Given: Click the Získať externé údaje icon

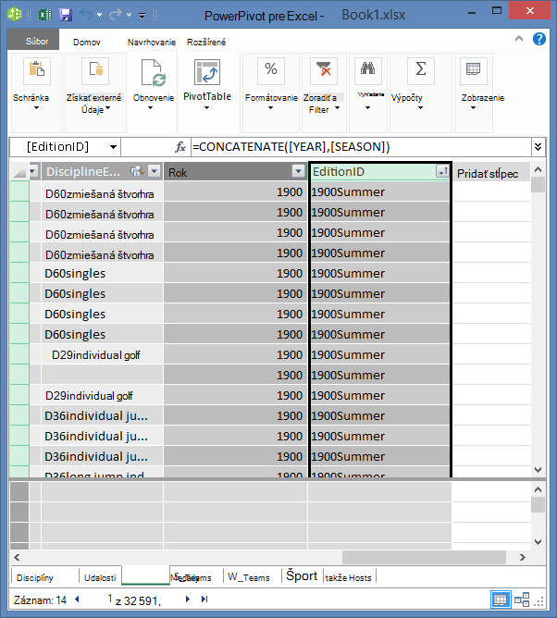Looking at the screenshot, I should pyautogui.click(x=95, y=71).
